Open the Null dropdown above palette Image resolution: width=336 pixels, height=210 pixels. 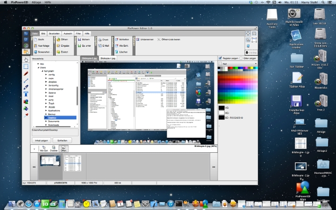point(238,64)
